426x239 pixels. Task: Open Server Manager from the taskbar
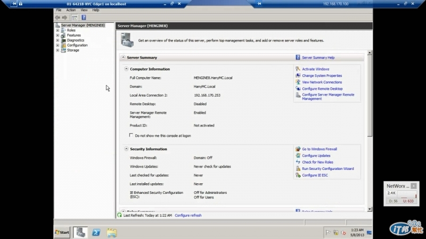coord(80,232)
